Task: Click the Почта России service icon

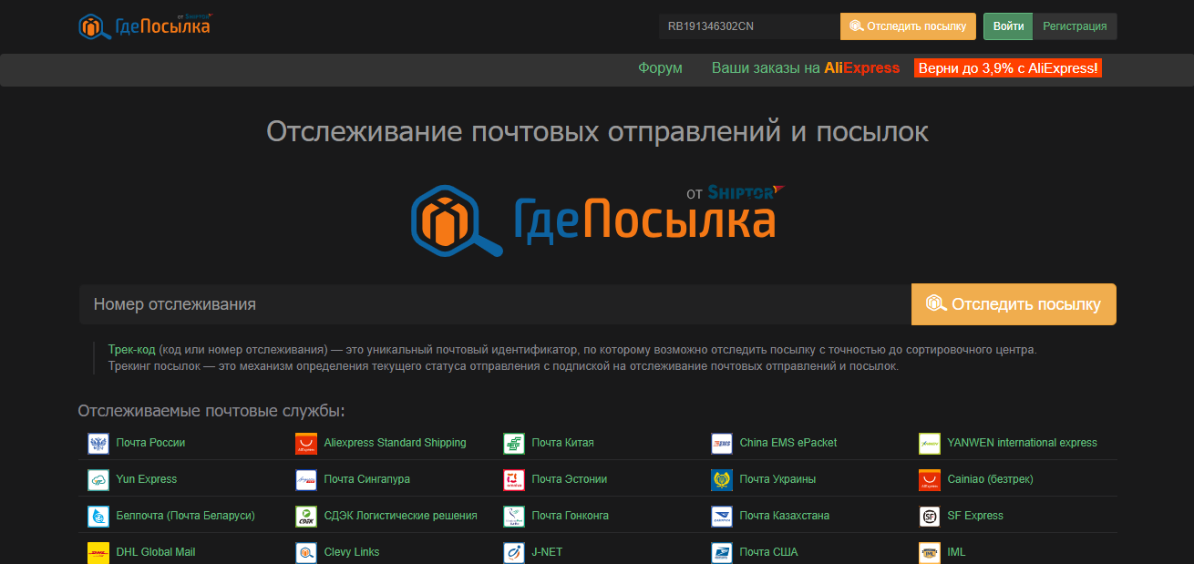Action: (98, 444)
